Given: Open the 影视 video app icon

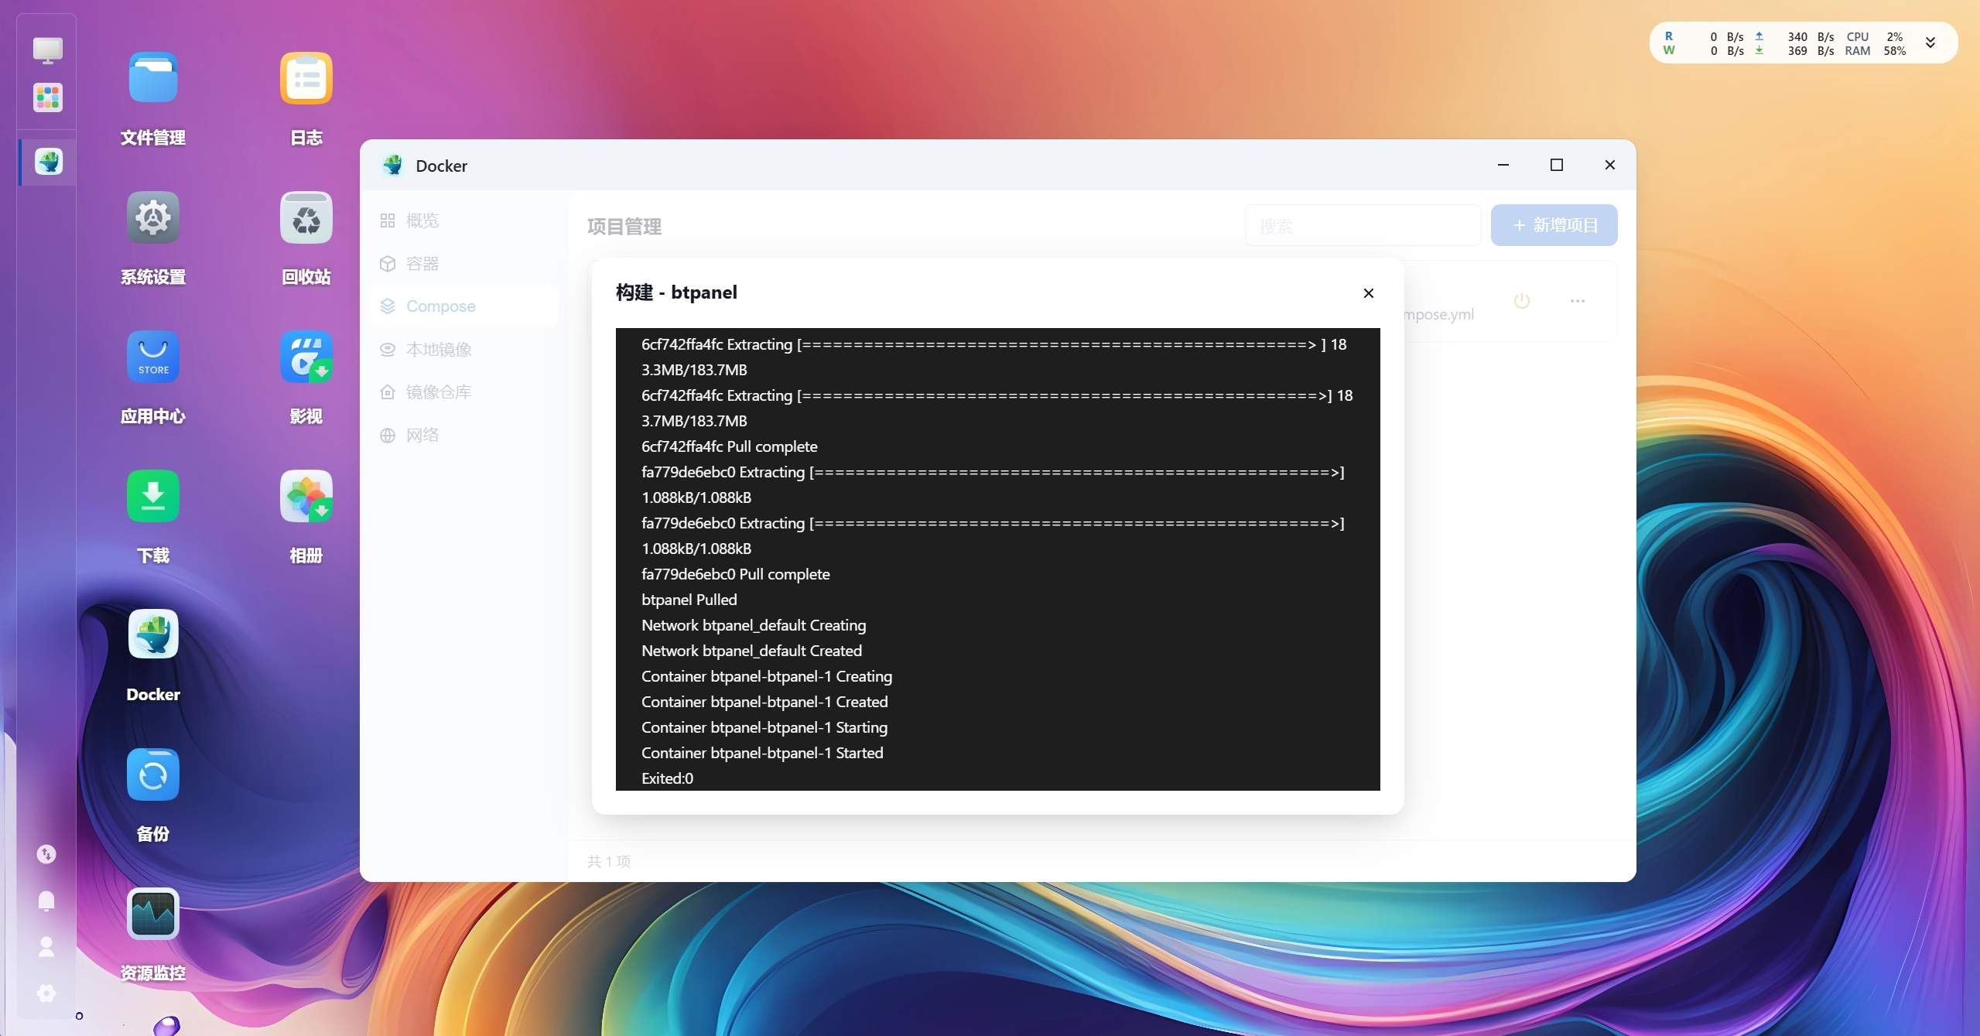Looking at the screenshot, I should point(306,357).
